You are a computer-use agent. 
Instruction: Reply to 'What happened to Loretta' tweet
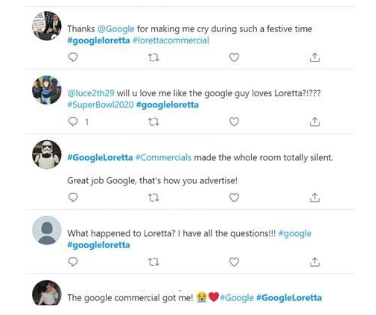pos(73,262)
